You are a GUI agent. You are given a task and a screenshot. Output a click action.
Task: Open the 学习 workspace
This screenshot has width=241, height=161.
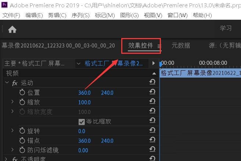[226, 28]
